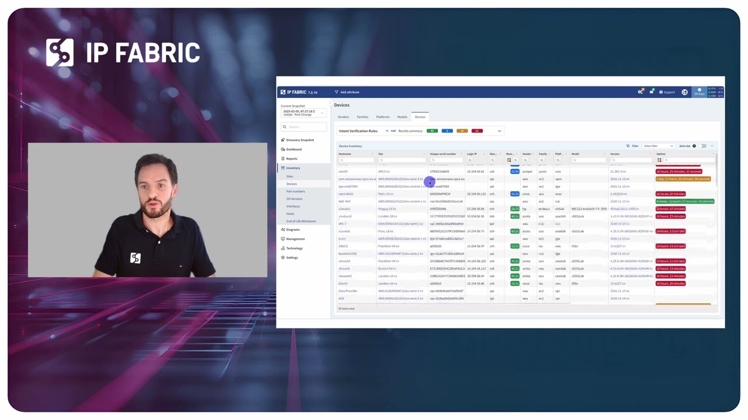Open the user avatar menu in the header
This screenshot has width=748, height=420.
(685, 92)
